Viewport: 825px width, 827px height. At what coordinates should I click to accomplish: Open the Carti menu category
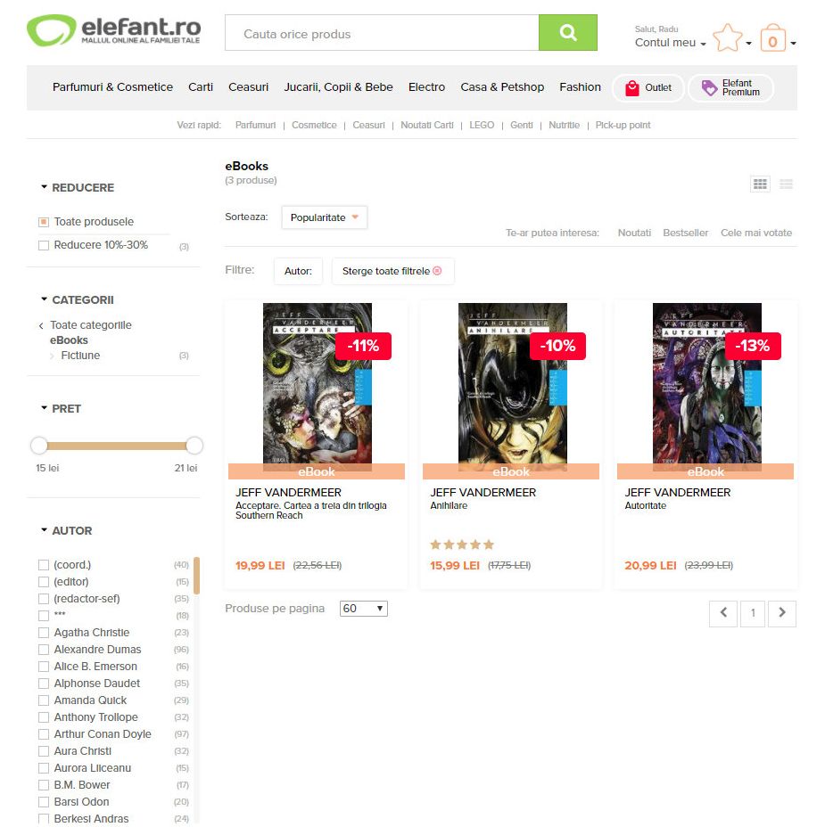tap(201, 87)
